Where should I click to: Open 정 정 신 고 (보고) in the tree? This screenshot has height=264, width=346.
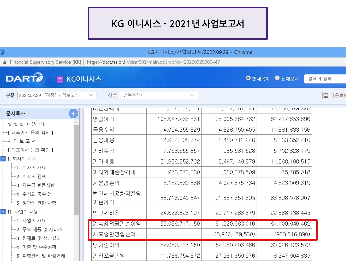pyautogui.click(x=26, y=124)
